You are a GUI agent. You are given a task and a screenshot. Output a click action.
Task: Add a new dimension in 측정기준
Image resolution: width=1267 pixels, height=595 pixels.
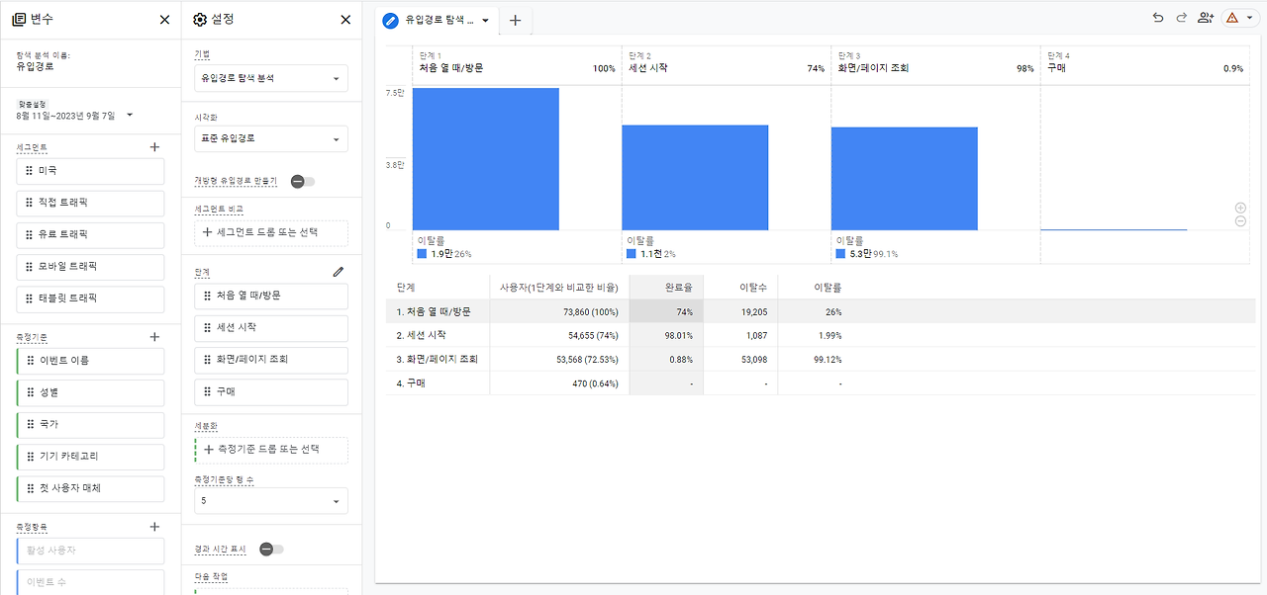[154, 337]
